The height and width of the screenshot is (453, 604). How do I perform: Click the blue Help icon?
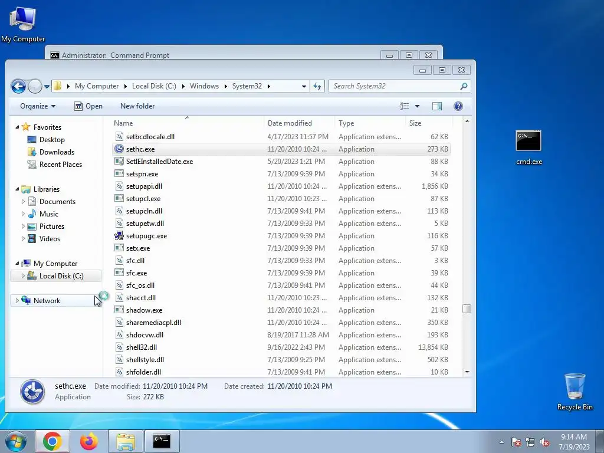pos(458,106)
